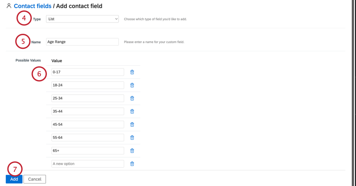The height and width of the screenshot is (186, 356).
Task: Select the 55-64 value input box
Action: [88, 138]
